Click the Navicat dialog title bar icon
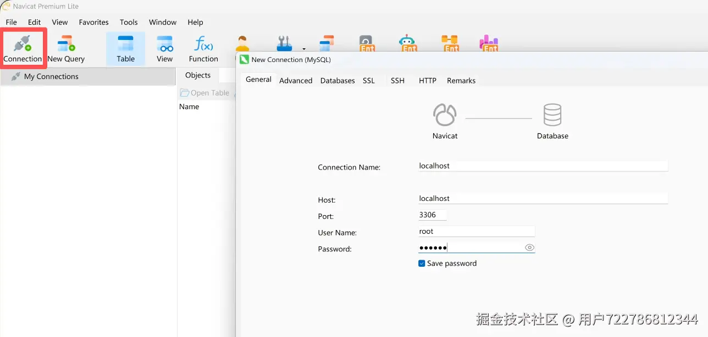The image size is (708, 337). point(245,59)
